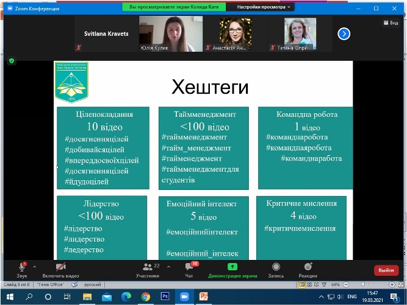Click #команднаробота hashtag text
Image resolution: width=407 pixels, height=305 pixels.
click(x=297, y=137)
